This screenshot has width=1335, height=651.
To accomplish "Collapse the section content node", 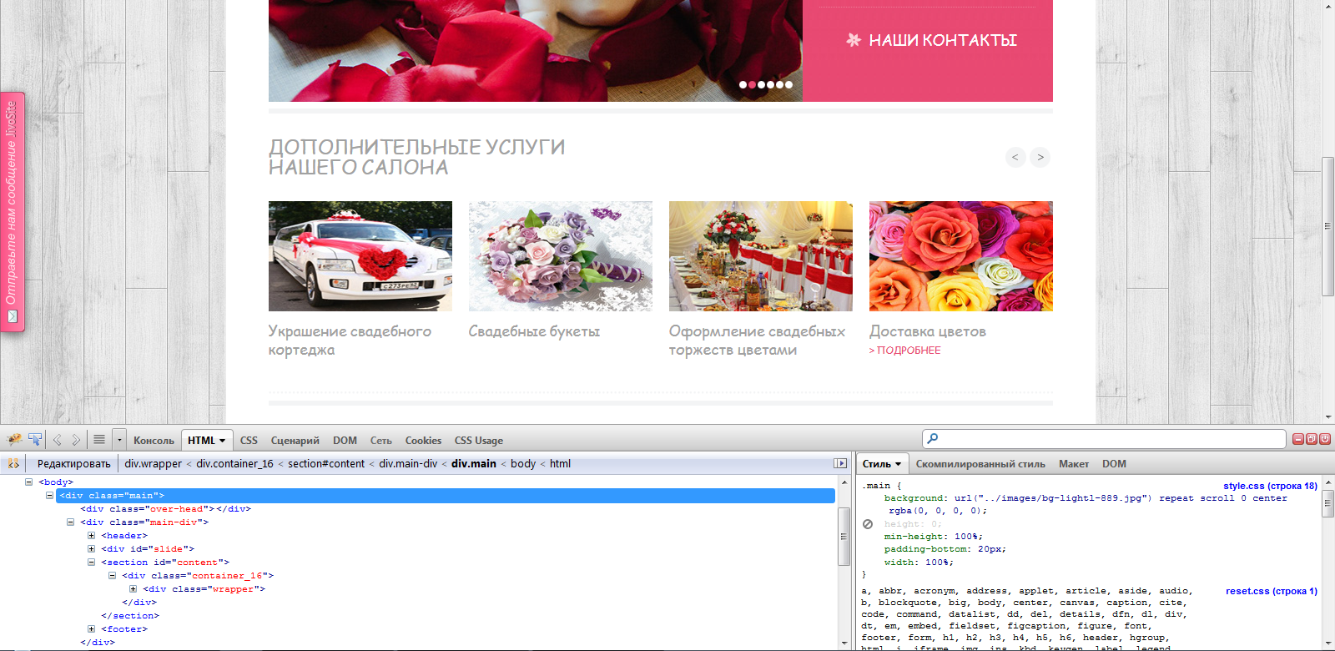I will click(91, 562).
